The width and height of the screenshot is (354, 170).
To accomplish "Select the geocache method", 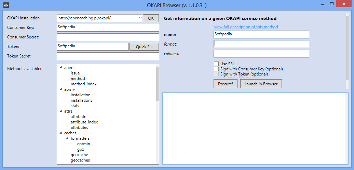I will [x=80, y=155].
